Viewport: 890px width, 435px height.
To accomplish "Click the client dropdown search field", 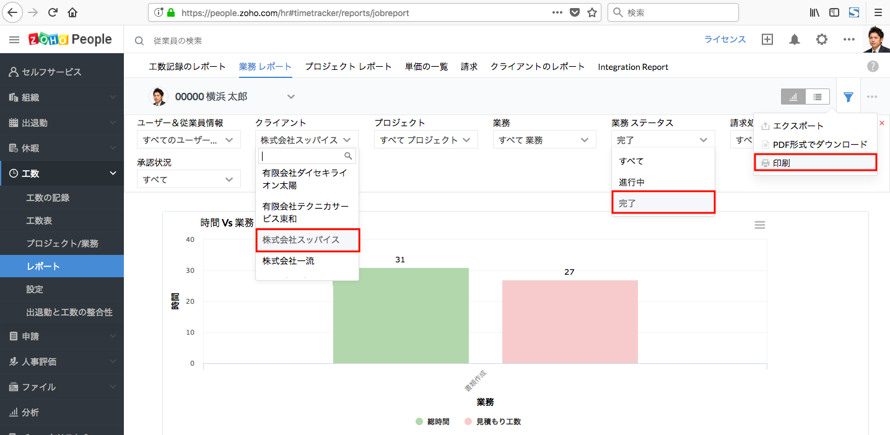I will click(x=302, y=156).
